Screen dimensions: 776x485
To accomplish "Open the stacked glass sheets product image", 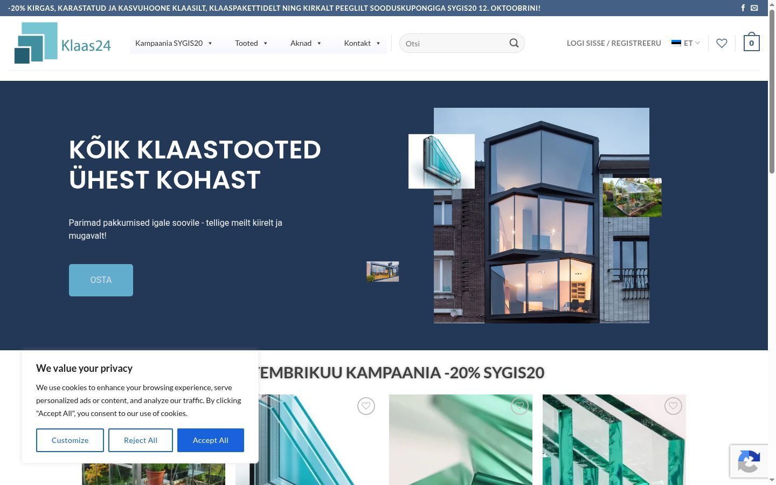I will 614,440.
